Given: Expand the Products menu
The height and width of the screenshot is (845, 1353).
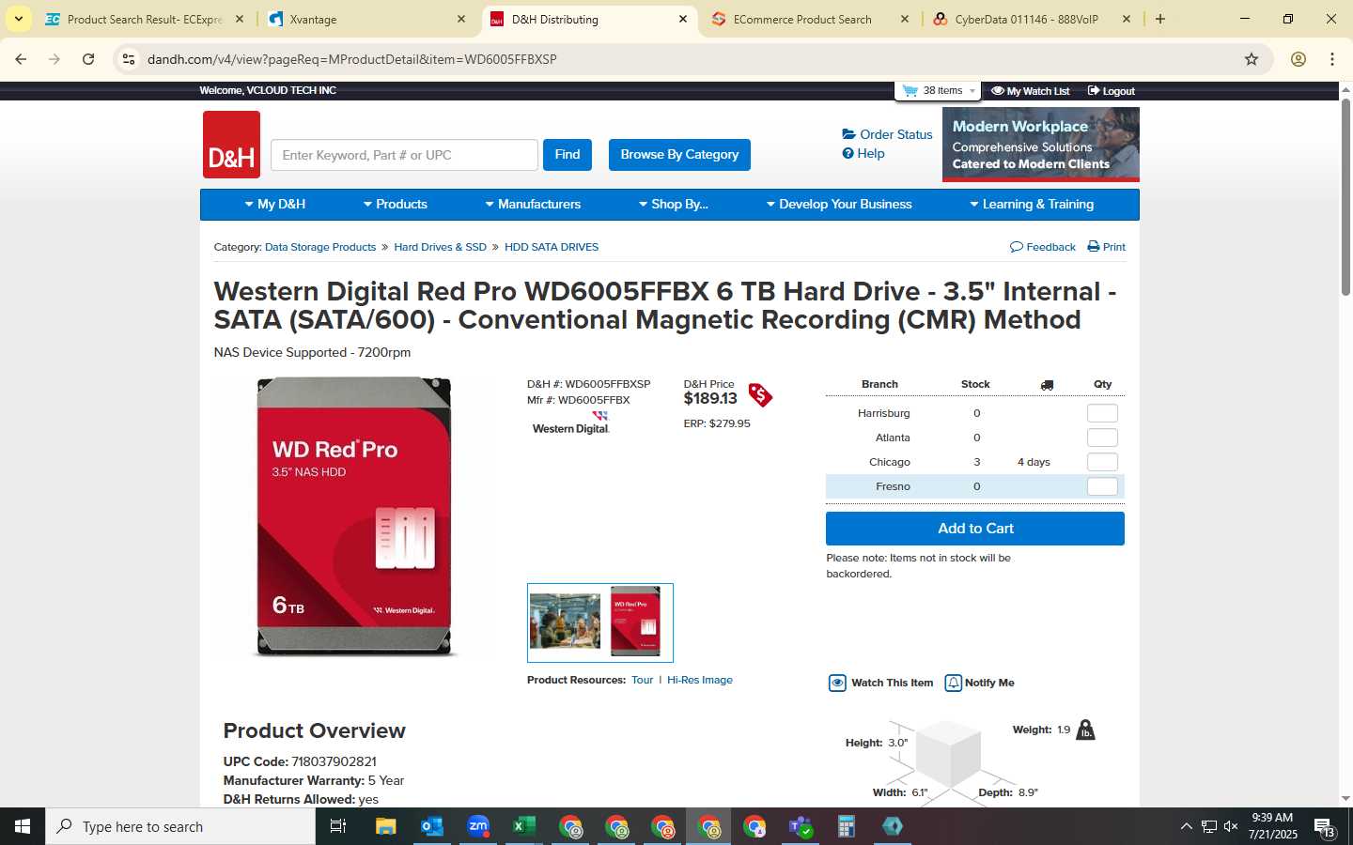Looking at the screenshot, I should click(x=396, y=204).
